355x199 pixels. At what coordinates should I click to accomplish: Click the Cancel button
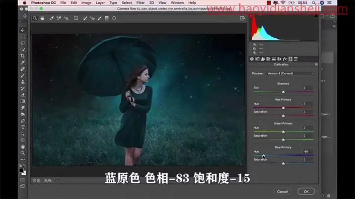tap(282, 191)
